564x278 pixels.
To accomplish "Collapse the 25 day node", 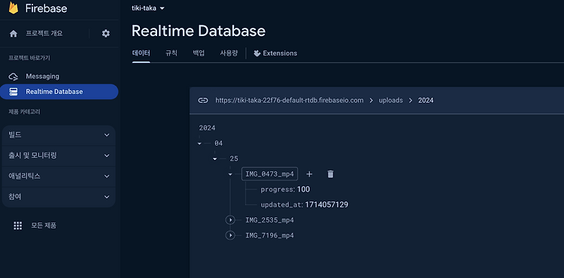I will click(x=215, y=159).
